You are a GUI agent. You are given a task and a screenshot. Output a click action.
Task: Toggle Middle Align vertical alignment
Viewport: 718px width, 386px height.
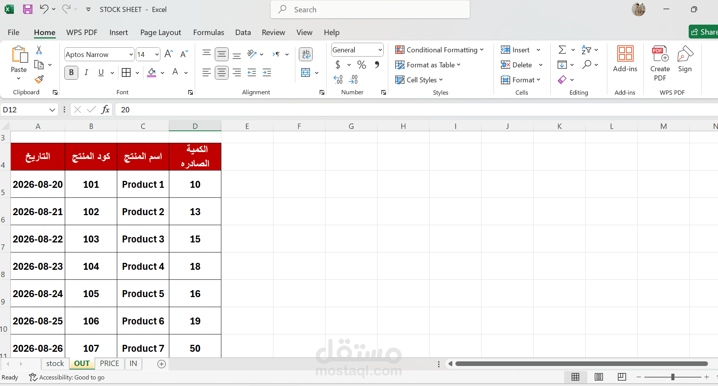coord(222,54)
